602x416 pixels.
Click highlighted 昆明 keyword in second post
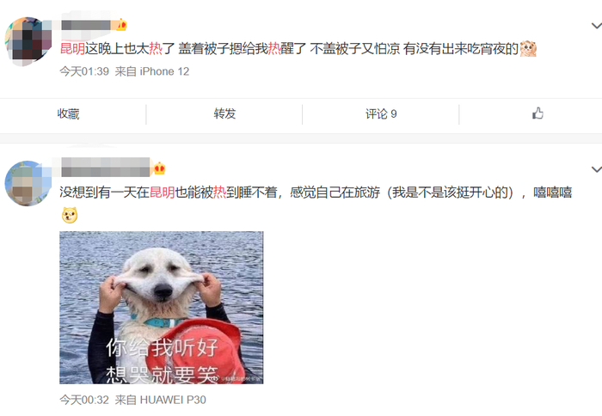(x=162, y=192)
